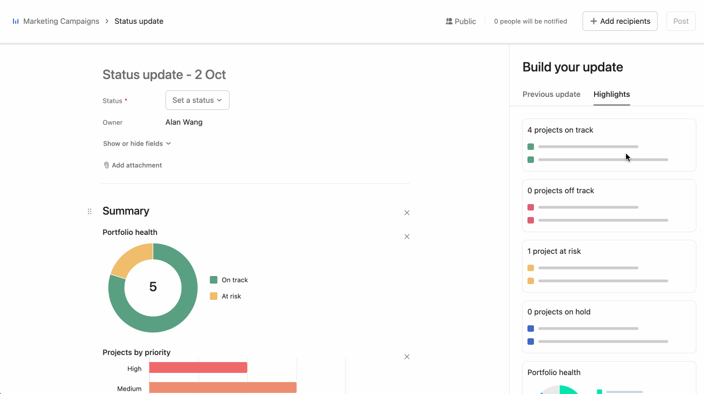Click the At risk yellow legend swatch
This screenshot has width=704, height=394.
click(213, 296)
